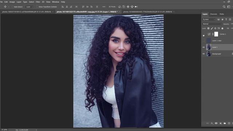This screenshot has width=233, height=131.
Task: Open the View menu
Action: point(48,2)
